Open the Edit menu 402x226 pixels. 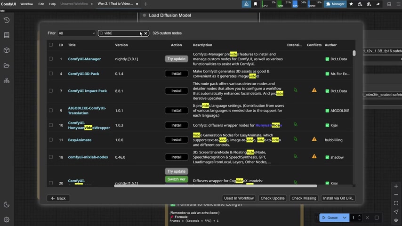[x=41, y=4]
